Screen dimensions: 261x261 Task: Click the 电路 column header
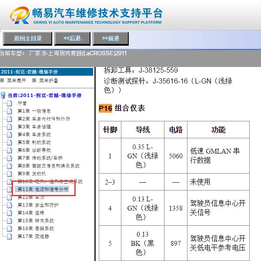(x=176, y=130)
